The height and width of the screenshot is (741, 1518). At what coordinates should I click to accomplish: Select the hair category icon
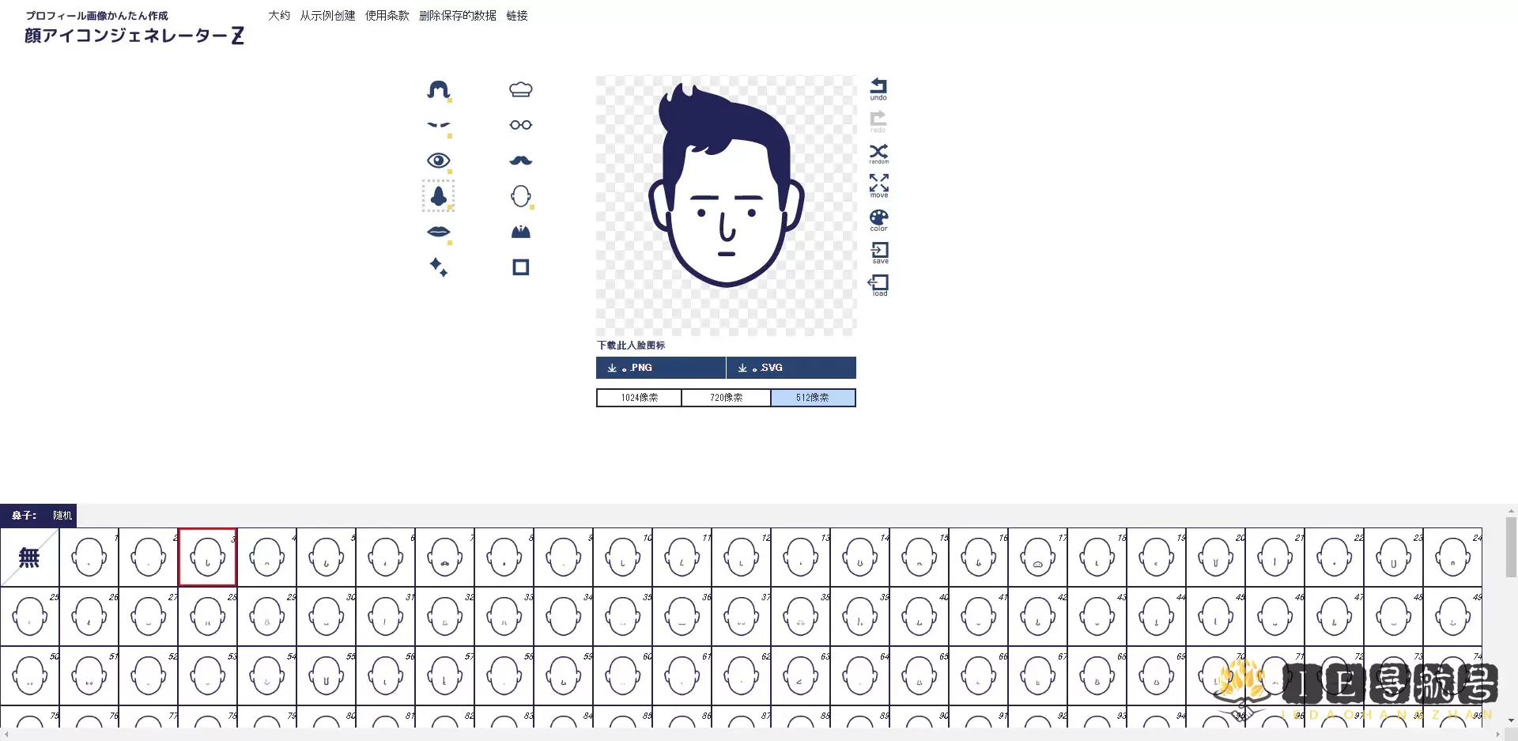(x=438, y=89)
